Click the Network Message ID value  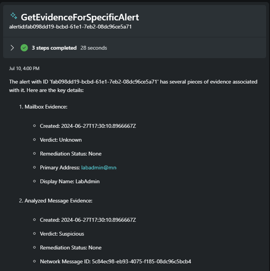pyautogui.click(x=141, y=261)
